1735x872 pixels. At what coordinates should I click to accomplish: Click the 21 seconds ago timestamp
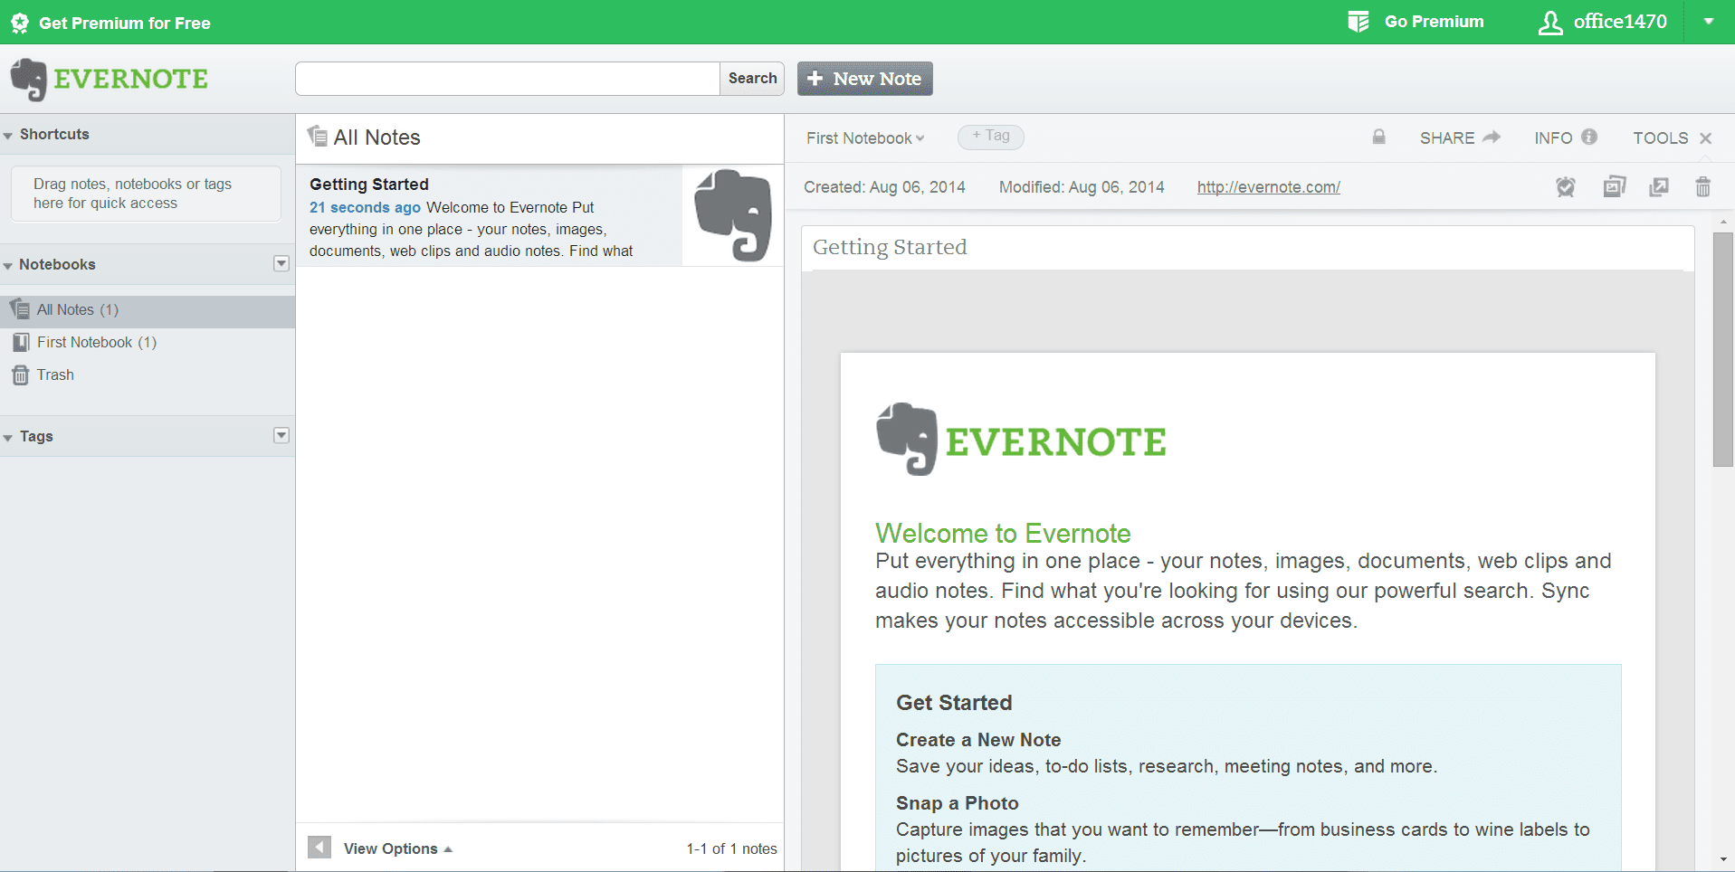[x=365, y=208]
